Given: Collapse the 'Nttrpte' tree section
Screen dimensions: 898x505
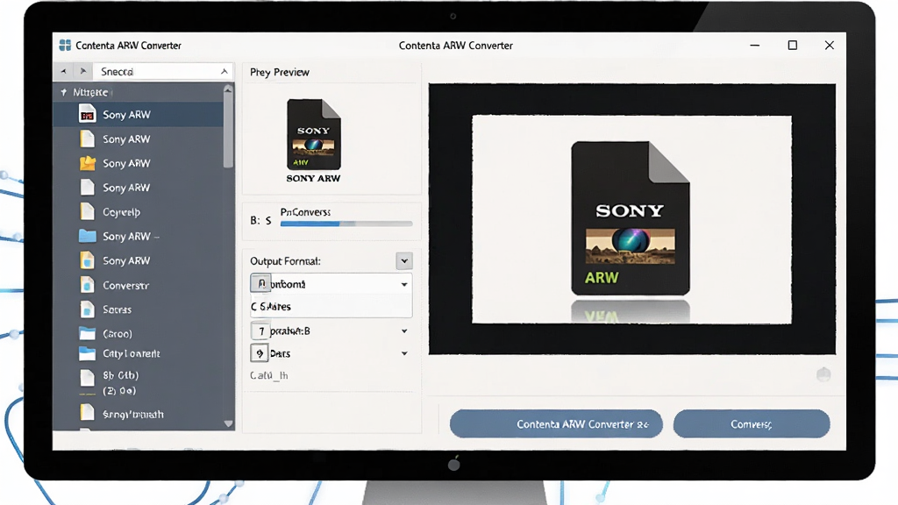Looking at the screenshot, I should pyautogui.click(x=63, y=92).
